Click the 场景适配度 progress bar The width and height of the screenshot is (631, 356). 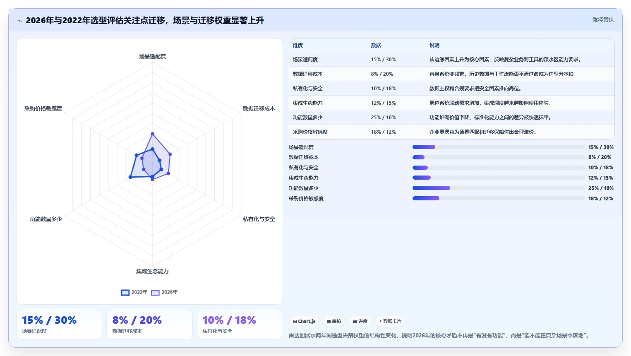(499, 147)
